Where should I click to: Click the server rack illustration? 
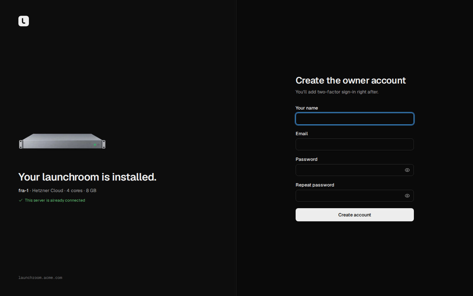[x=62, y=141]
